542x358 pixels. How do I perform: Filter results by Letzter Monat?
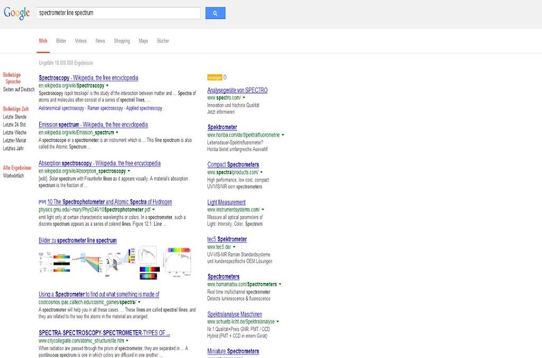(15, 140)
